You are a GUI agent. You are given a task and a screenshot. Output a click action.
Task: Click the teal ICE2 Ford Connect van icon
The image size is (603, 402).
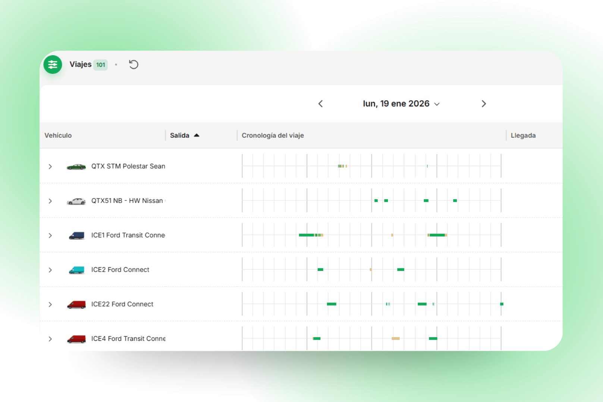pyautogui.click(x=76, y=270)
